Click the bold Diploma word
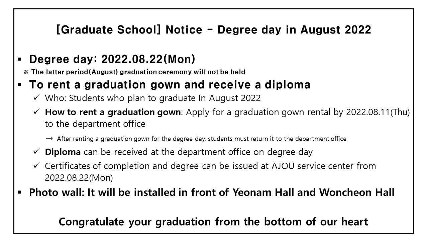Viewport: 428px width, 241px height. (x=63, y=152)
